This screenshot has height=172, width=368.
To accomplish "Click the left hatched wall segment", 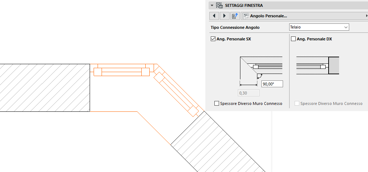I will coord(45,88).
